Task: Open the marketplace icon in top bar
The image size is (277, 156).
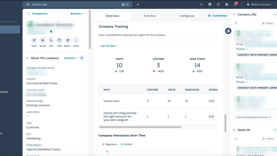Action: coord(210,5)
